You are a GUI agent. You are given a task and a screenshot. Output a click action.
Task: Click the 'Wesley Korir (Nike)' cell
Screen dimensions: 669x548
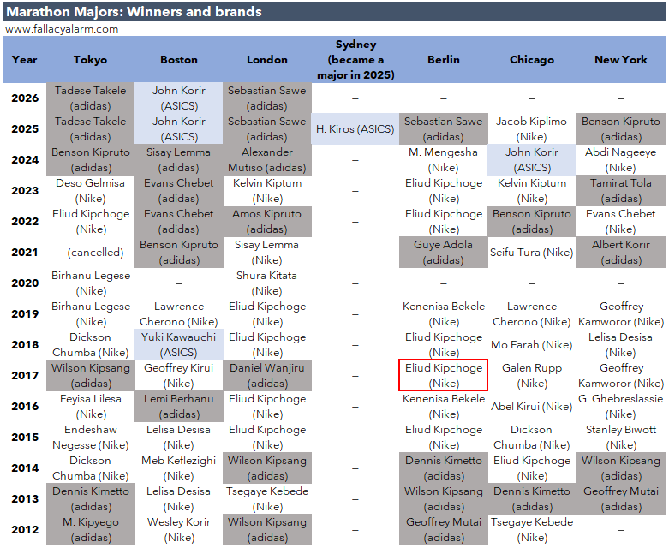coord(179,530)
